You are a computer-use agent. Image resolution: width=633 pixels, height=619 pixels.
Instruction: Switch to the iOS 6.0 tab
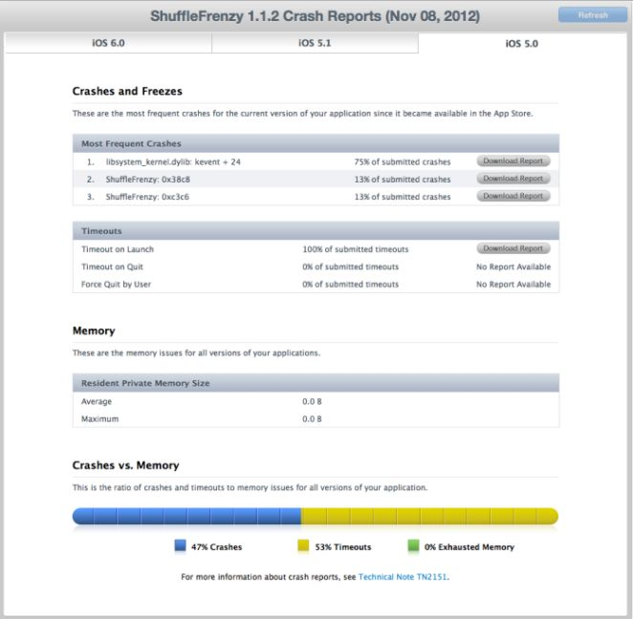tap(108, 43)
